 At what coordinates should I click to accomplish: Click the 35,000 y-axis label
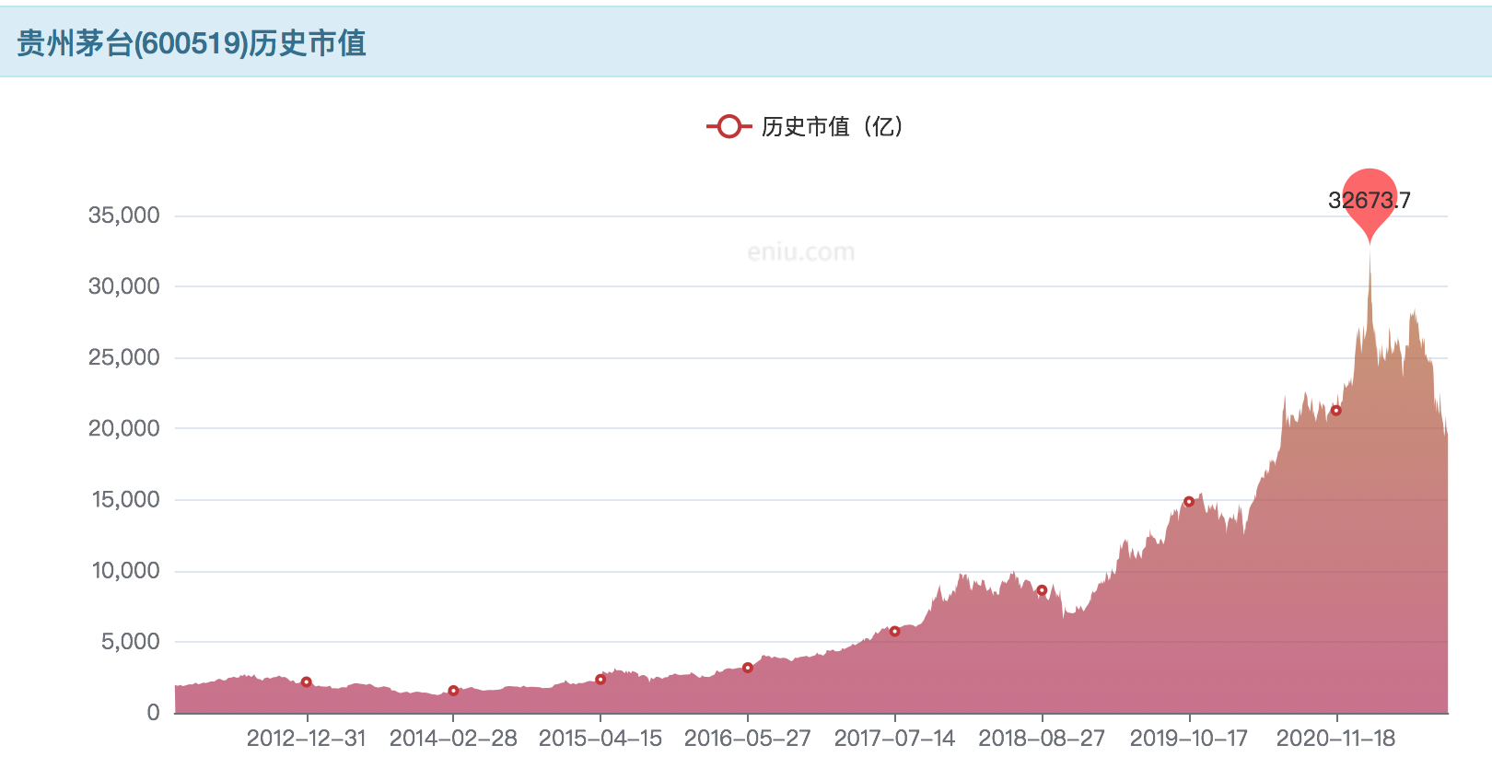(123, 215)
